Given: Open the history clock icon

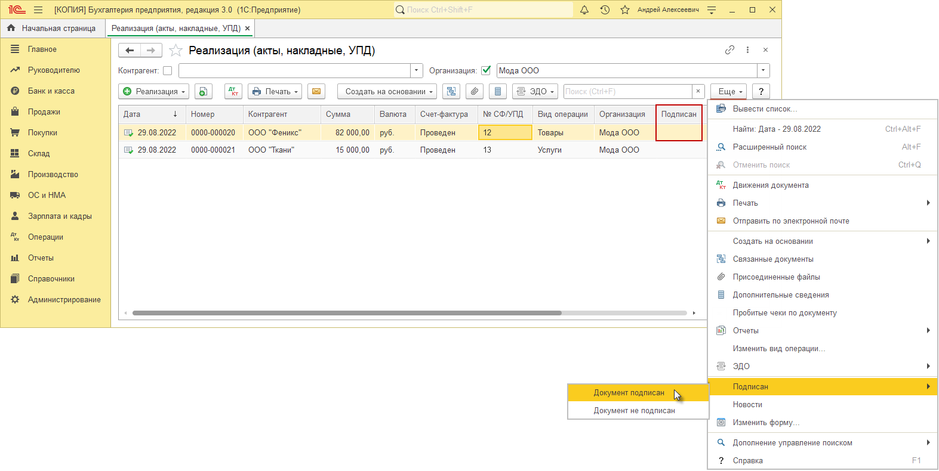Looking at the screenshot, I should tap(605, 10).
